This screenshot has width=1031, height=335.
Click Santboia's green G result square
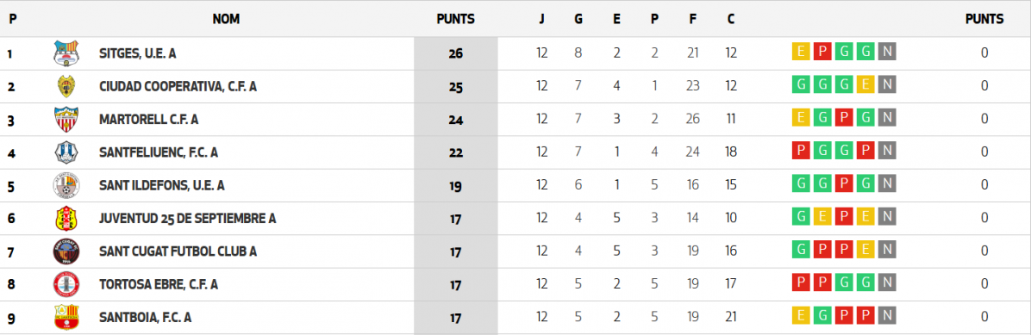click(x=822, y=315)
